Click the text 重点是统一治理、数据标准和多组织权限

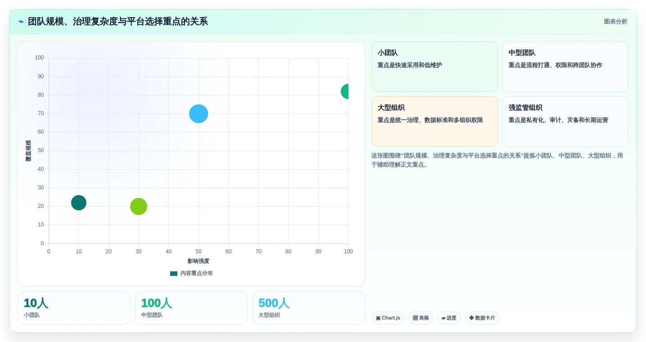point(430,120)
